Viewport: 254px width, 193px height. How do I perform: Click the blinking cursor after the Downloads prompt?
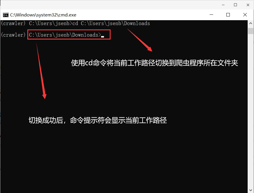coord(103,36)
